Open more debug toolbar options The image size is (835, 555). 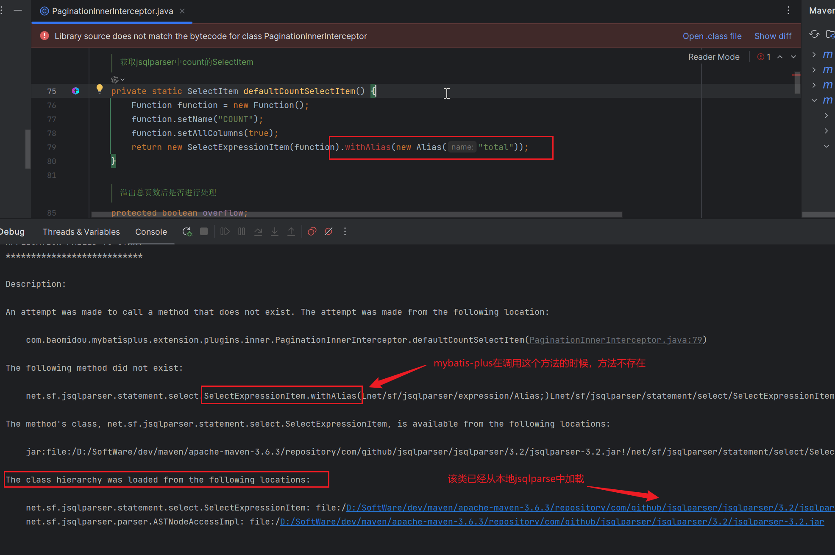click(345, 231)
